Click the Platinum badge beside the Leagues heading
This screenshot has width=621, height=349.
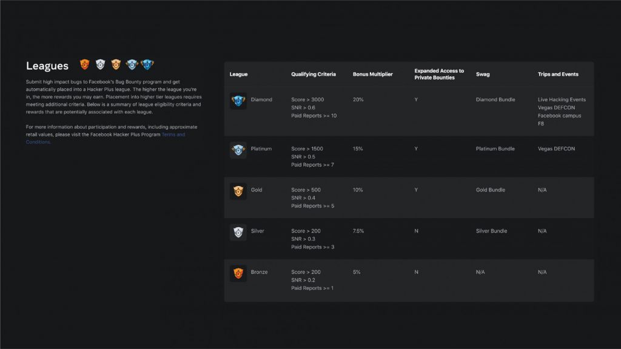132,64
